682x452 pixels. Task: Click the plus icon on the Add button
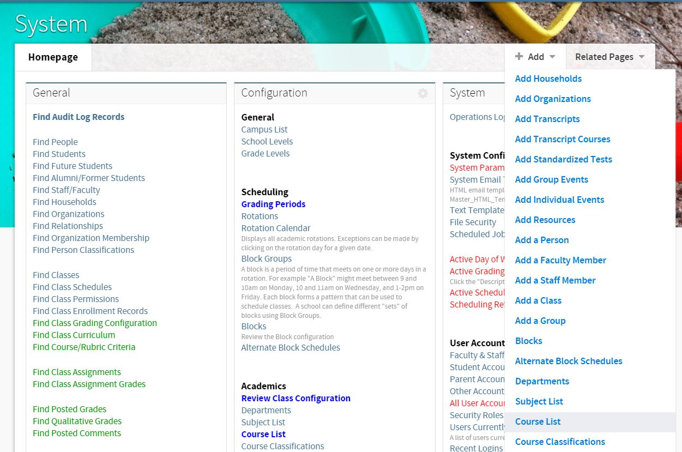(518, 56)
